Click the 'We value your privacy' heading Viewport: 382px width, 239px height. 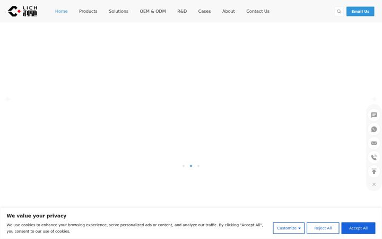37,216
